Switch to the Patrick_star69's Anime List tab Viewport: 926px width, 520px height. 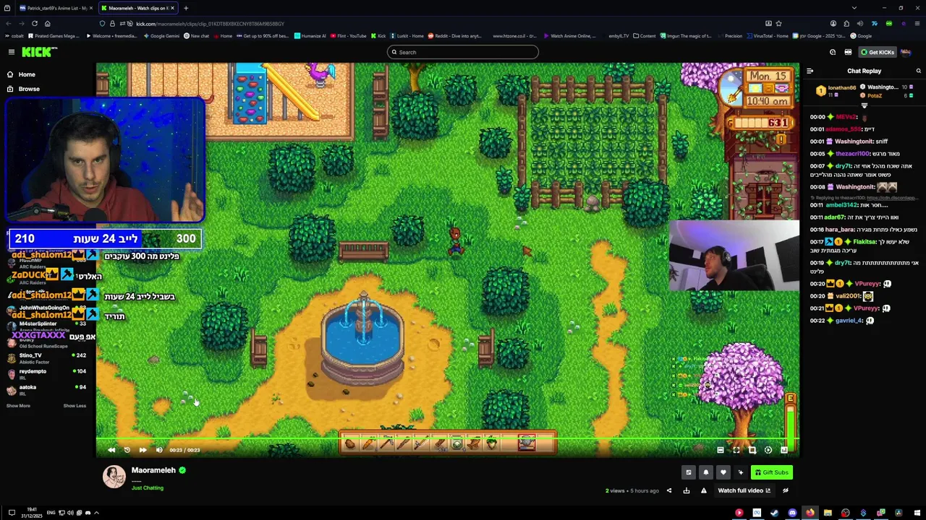pyautogui.click(x=55, y=8)
